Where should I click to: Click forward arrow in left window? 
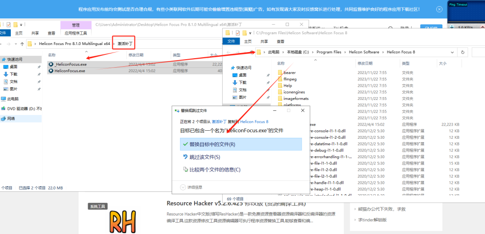click(9, 44)
